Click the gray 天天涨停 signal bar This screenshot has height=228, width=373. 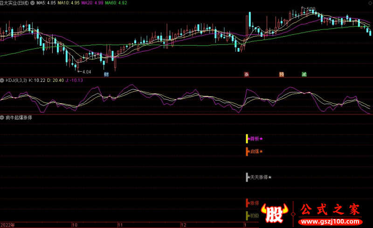[x=247, y=177]
